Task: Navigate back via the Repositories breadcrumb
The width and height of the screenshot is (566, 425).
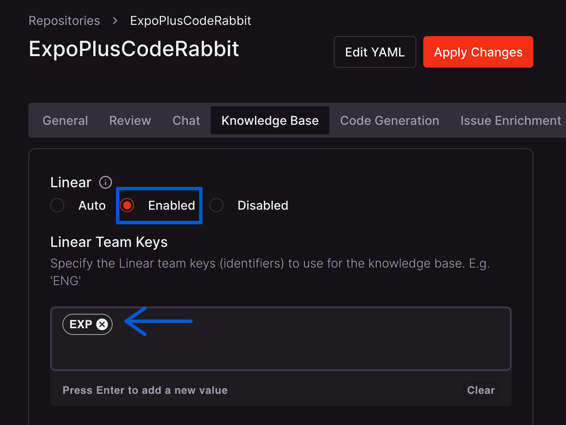Action: [64, 20]
